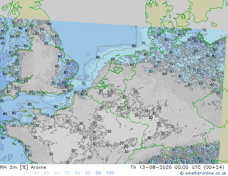Screen dimensions: 228x176
Task: Click the 'Arome' model name
Action: pyautogui.click(x=38, y=167)
